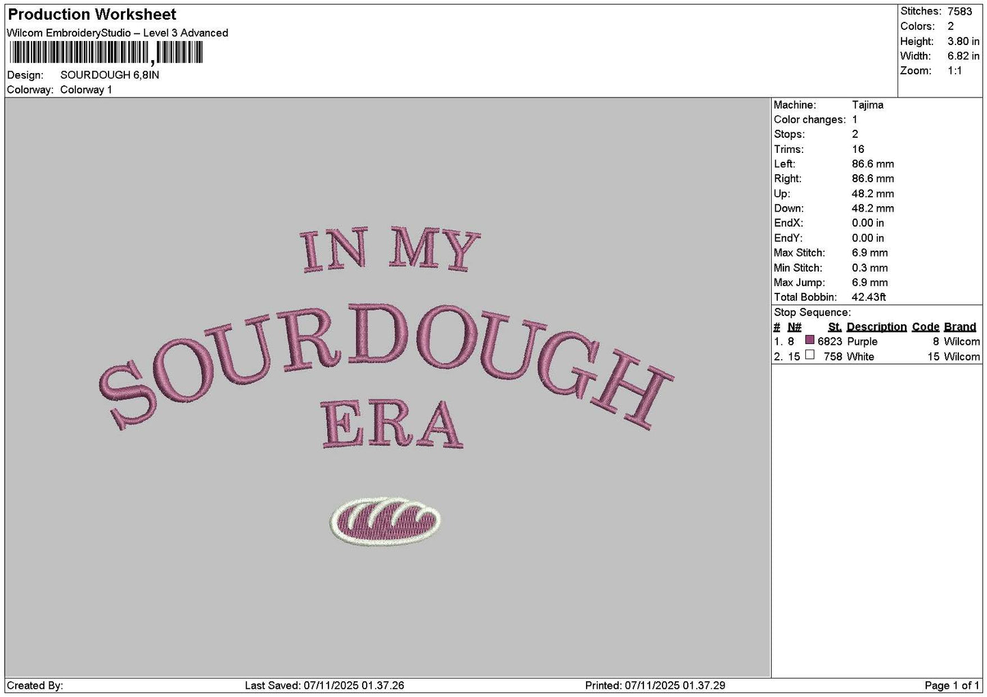Image resolution: width=987 pixels, height=697 pixels.
Task: Click the Stitches value 7583
Action: pyautogui.click(x=960, y=12)
